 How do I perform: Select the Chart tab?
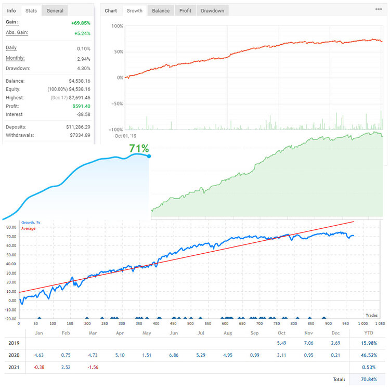111,11
